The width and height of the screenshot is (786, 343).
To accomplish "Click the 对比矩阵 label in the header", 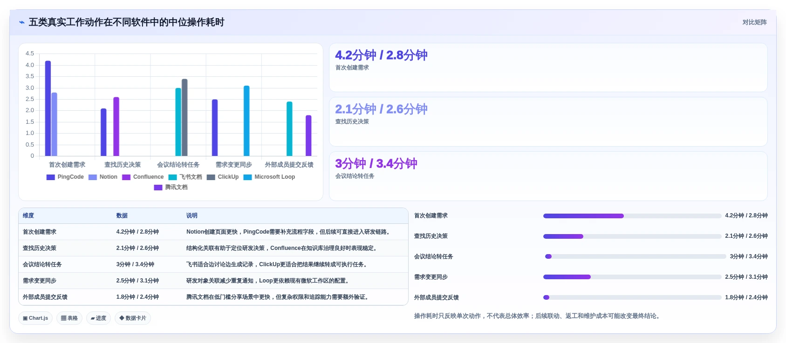I will [x=754, y=22].
